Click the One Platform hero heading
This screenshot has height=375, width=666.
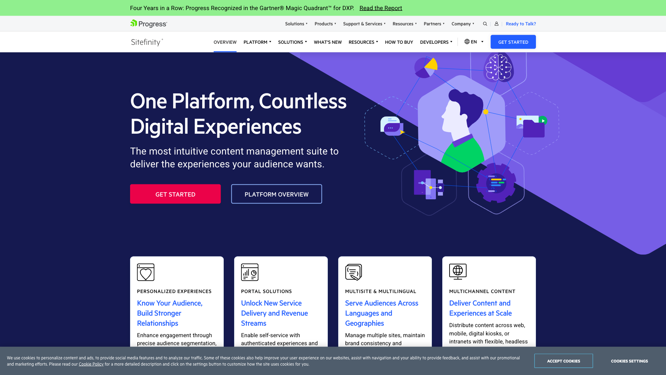238,114
